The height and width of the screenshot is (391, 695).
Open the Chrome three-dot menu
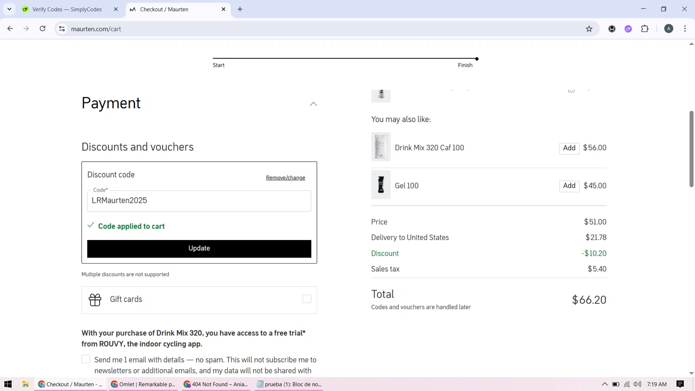[685, 29]
